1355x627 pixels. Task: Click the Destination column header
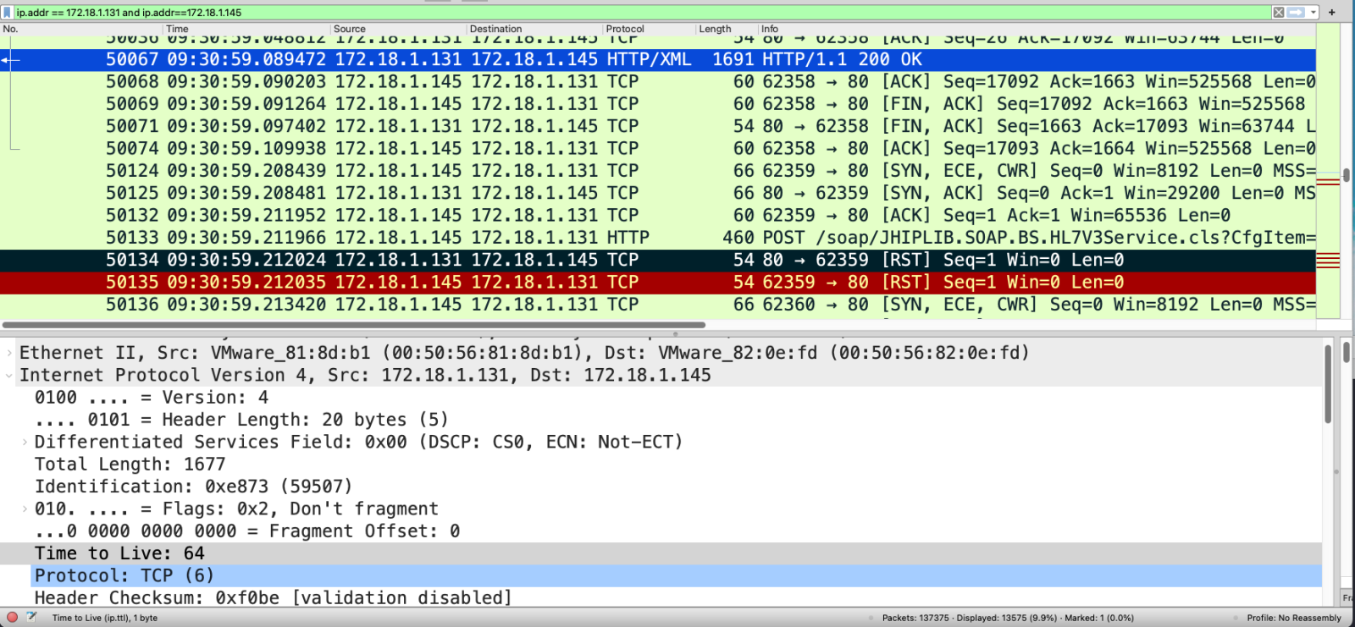click(495, 29)
